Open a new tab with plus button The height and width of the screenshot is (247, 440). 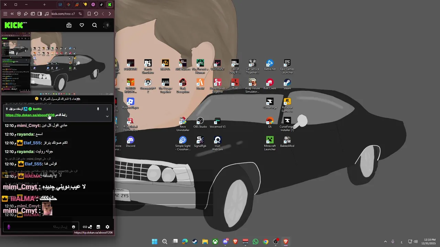pos(44,4)
